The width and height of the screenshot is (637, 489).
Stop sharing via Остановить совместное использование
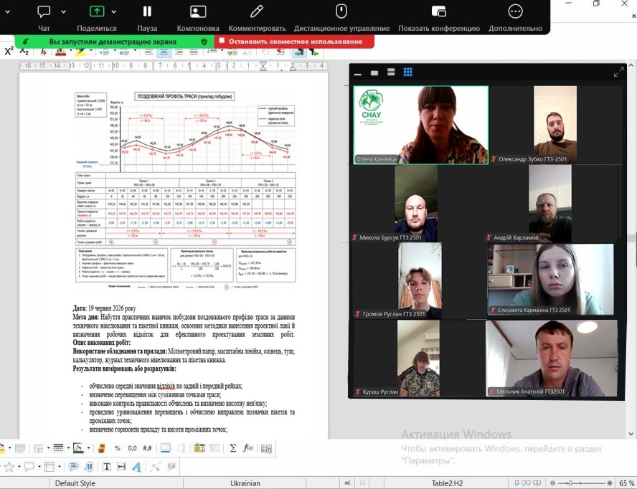tap(295, 41)
